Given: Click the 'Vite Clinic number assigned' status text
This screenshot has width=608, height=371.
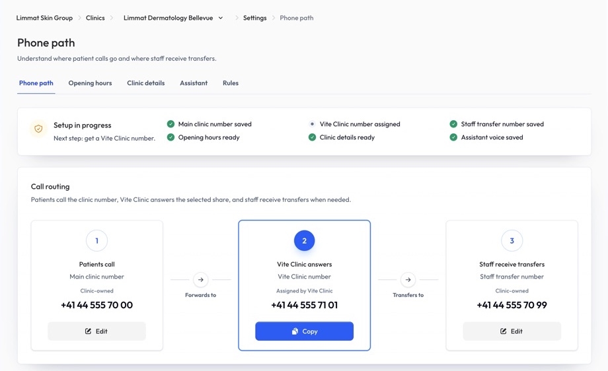Looking at the screenshot, I should (360, 124).
